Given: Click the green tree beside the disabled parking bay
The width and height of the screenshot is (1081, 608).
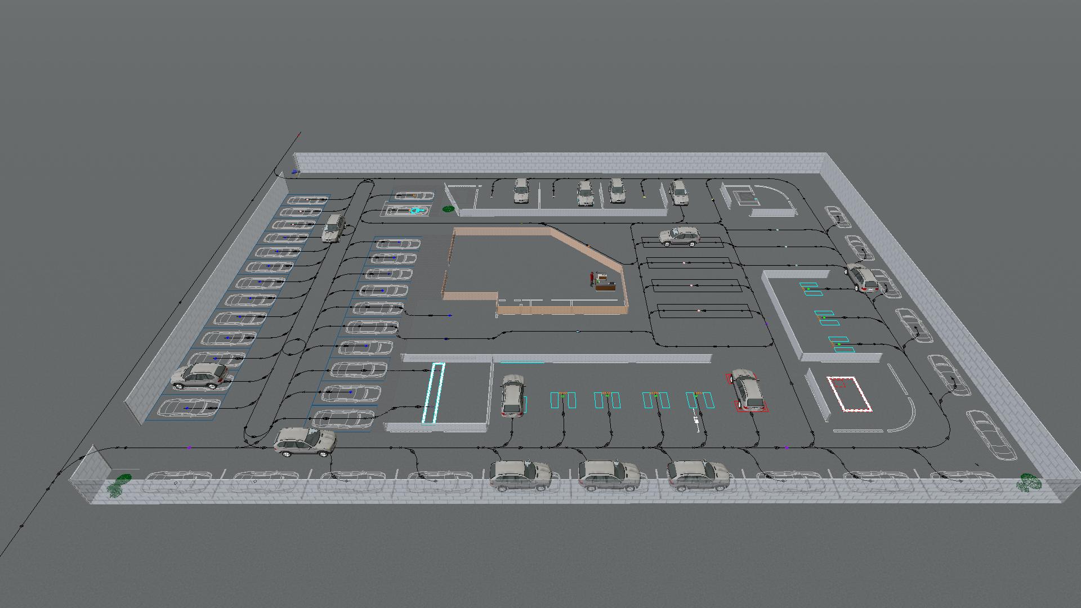Looking at the screenshot, I should tap(448, 209).
